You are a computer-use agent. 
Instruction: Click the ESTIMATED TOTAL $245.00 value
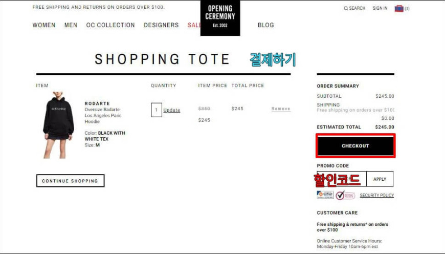pos(384,127)
